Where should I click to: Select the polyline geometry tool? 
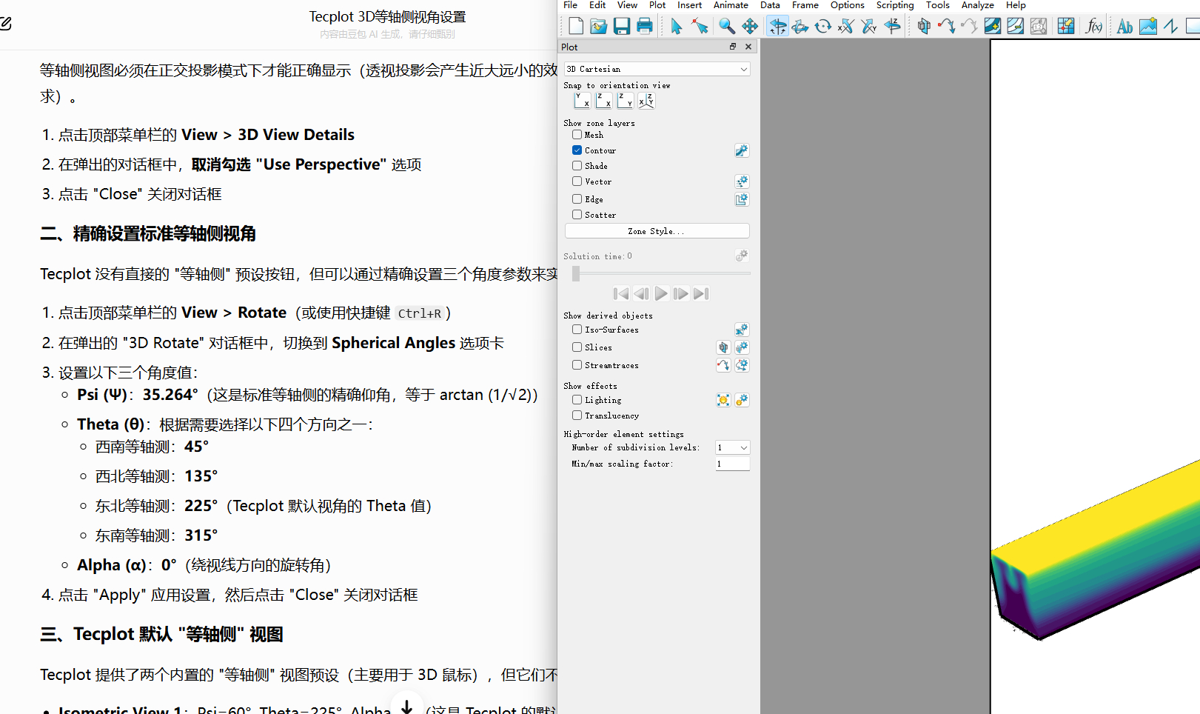click(x=1171, y=27)
